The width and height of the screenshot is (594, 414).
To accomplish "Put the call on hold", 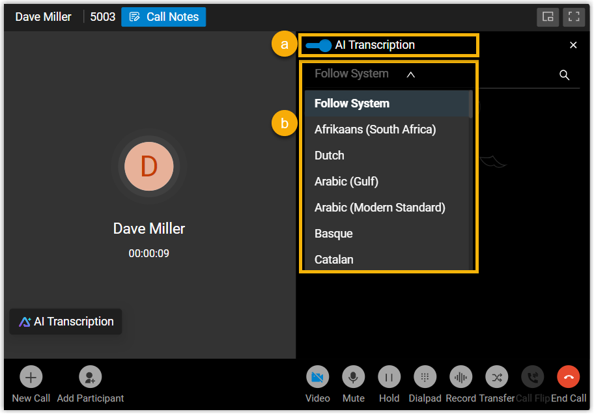I will (x=389, y=377).
